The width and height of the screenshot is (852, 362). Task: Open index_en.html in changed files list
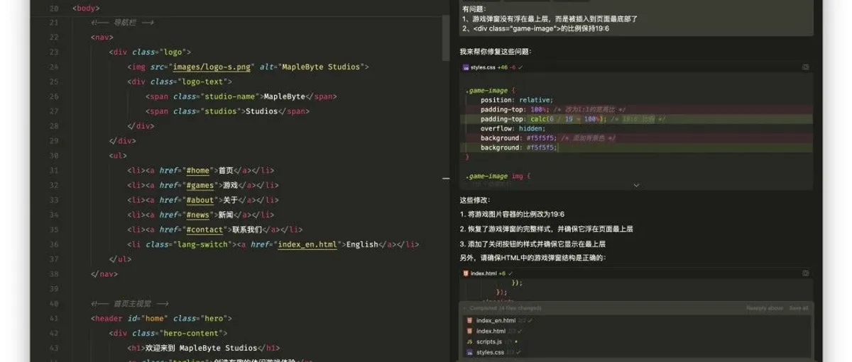click(496, 321)
